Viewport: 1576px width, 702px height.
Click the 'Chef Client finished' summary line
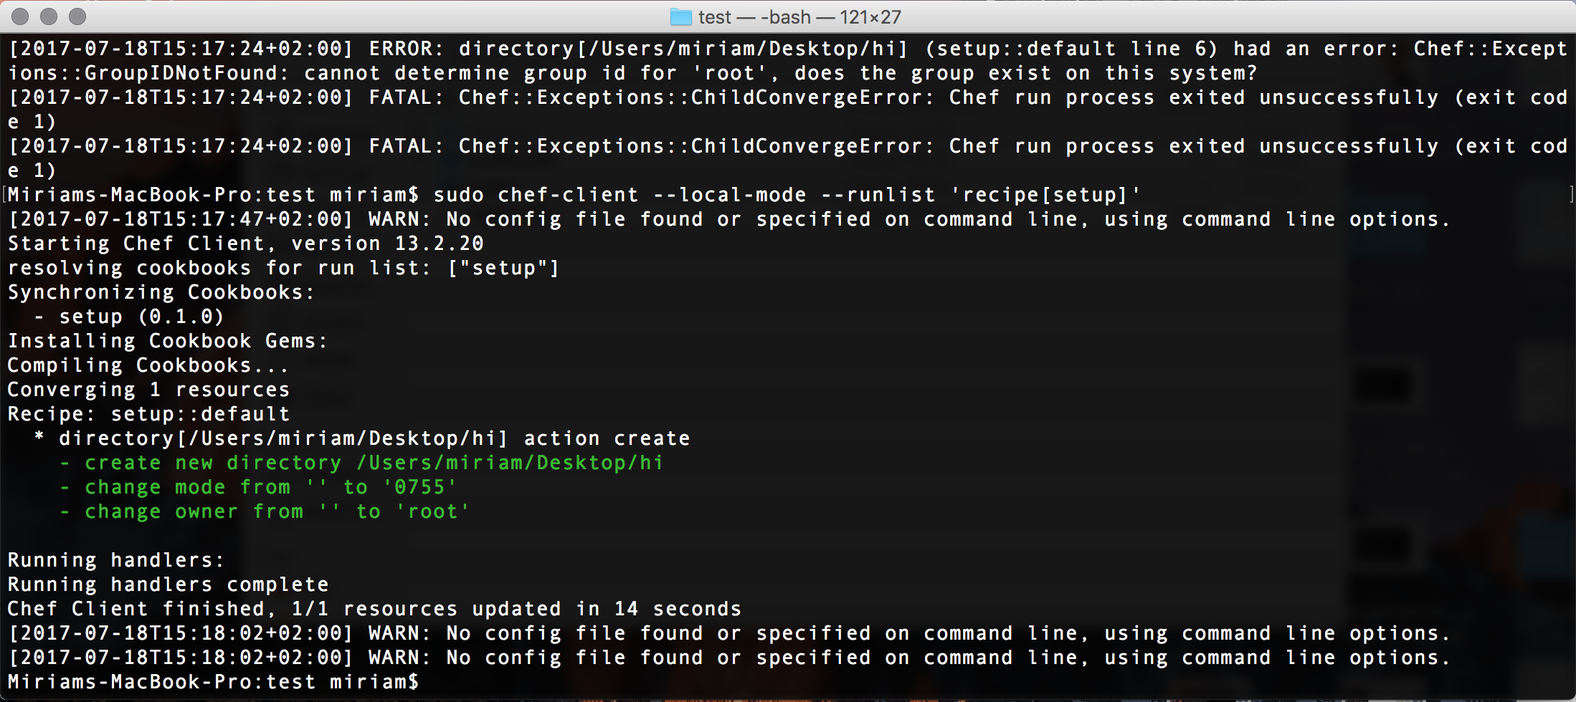(374, 609)
